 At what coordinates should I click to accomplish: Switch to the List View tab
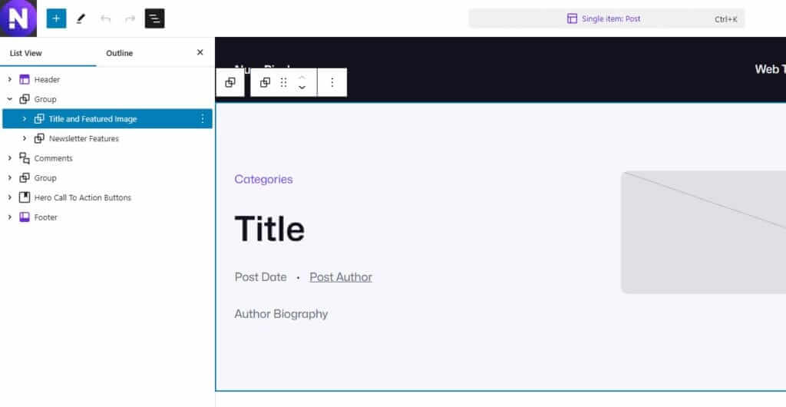26,53
